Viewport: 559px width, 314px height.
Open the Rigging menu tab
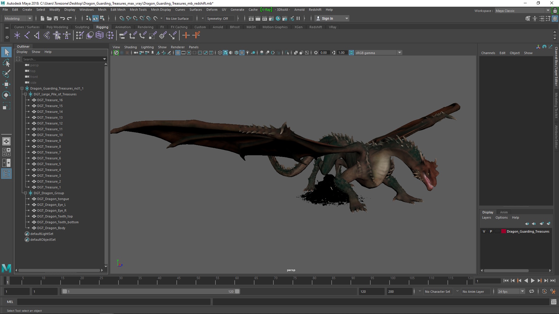pos(102,27)
